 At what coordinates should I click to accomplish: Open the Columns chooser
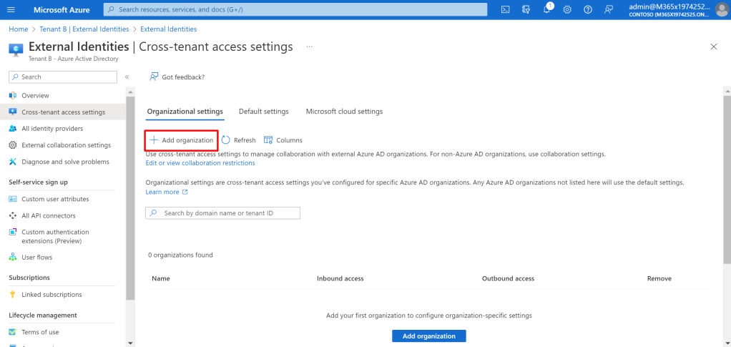pos(283,140)
